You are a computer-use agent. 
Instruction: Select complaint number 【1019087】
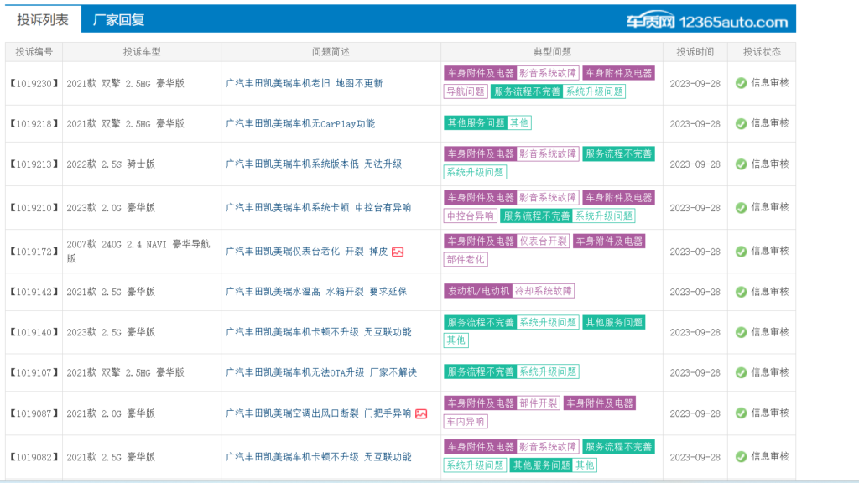point(34,413)
